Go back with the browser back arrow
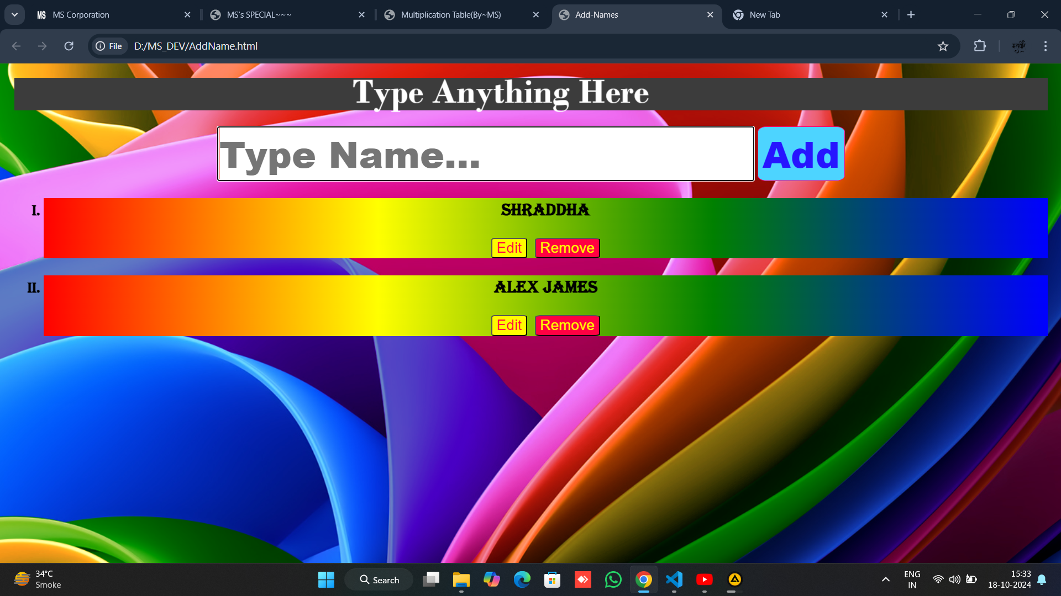The width and height of the screenshot is (1061, 596). pyautogui.click(x=16, y=46)
